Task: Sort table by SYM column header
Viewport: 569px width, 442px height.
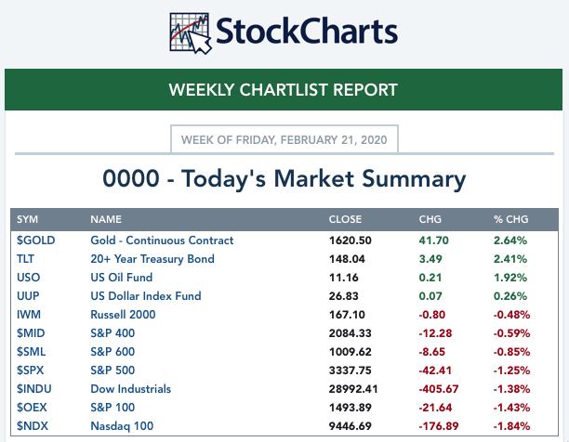Action: (x=27, y=220)
